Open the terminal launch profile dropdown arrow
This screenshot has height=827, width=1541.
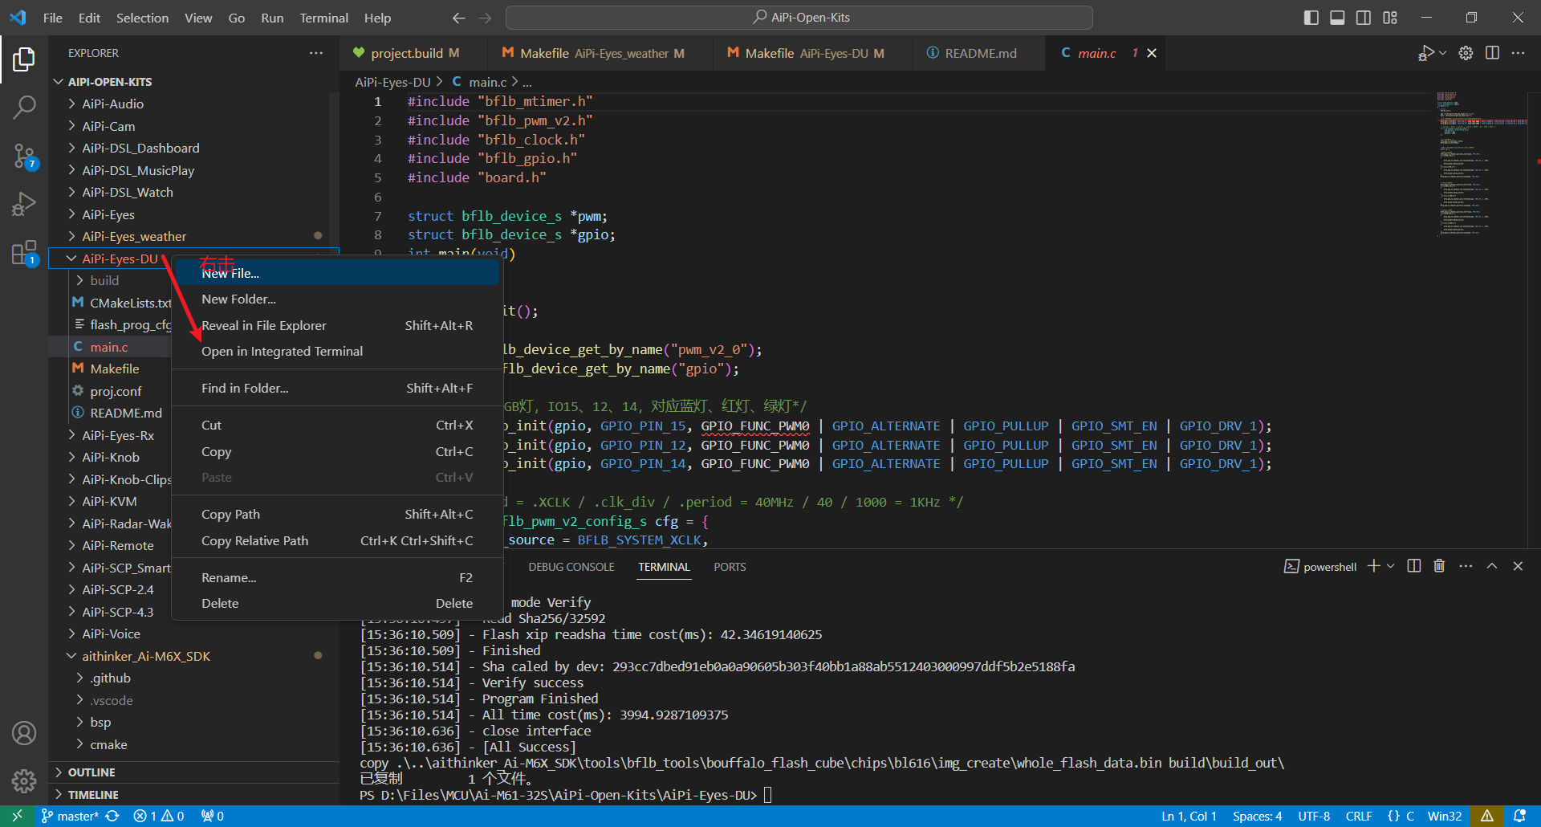(1391, 566)
